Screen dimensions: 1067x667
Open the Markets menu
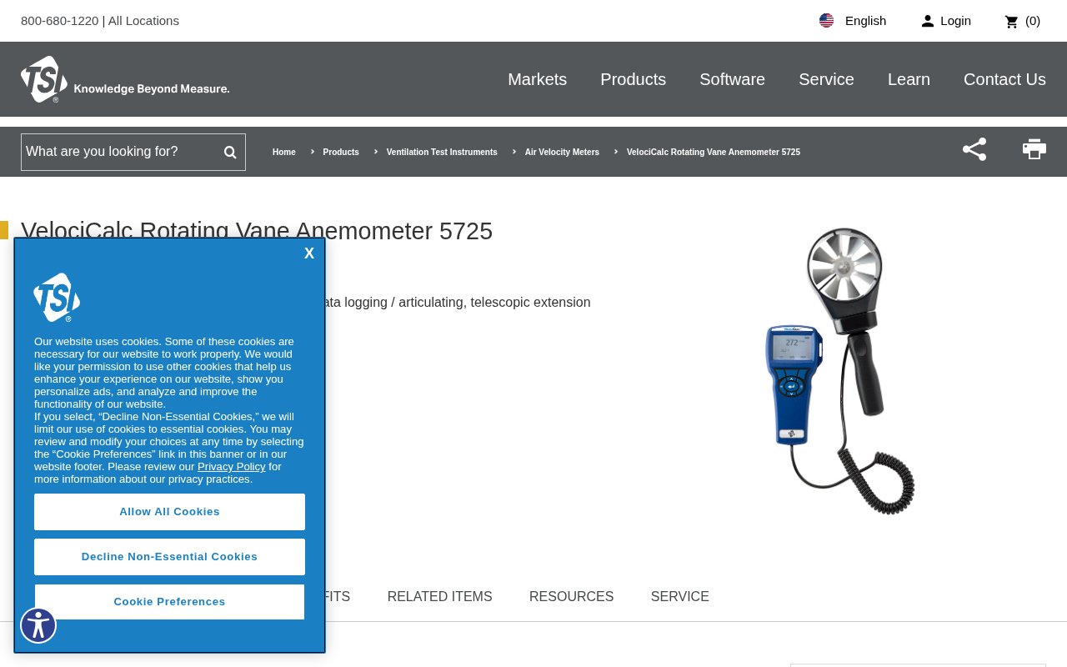pos(537,79)
